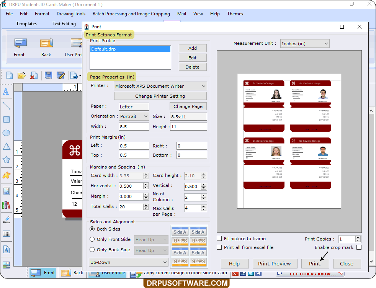The width and height of the screenshot is (376, 288).
Task: Select the Both Sides print option
Action: click(92, 229)
